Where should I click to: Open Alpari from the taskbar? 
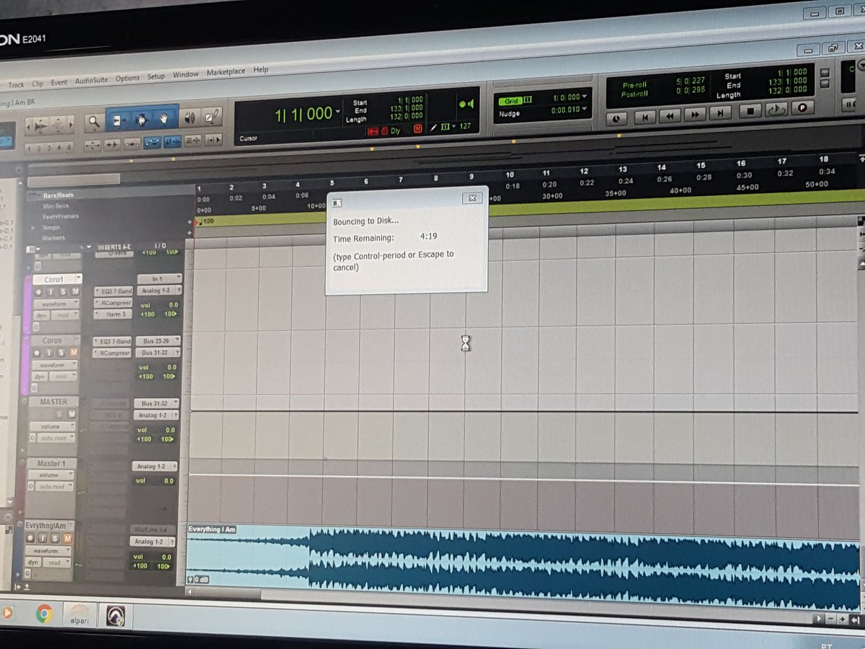point(79,614)
